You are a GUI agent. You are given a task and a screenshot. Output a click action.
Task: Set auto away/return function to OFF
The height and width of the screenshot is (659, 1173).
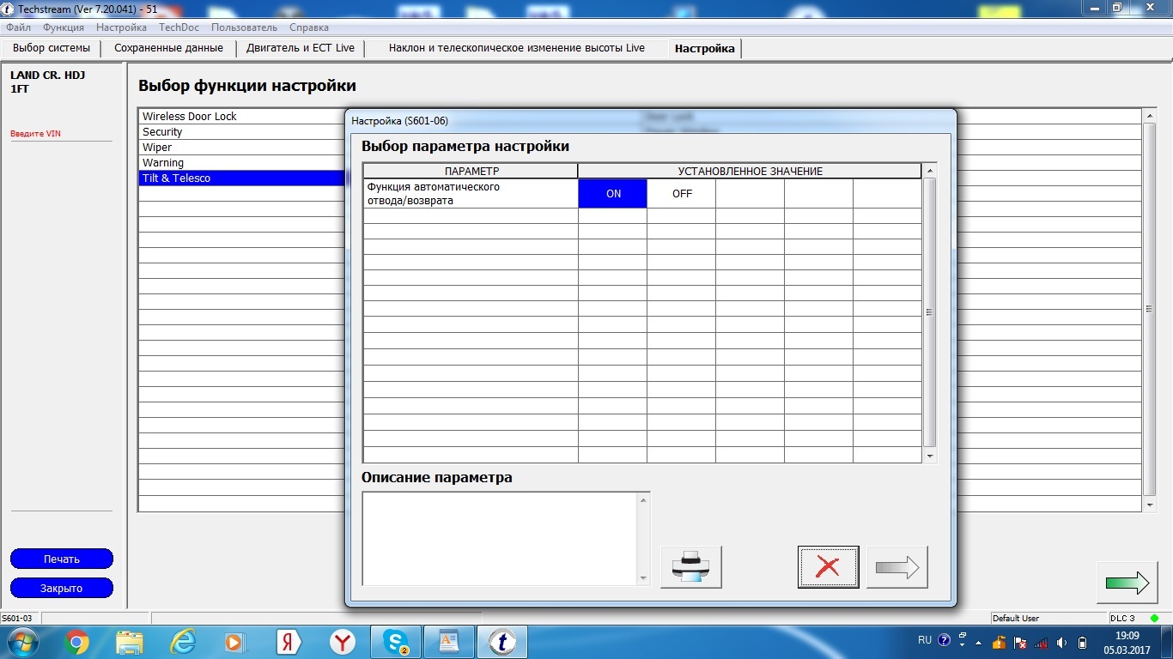[682, 194]
